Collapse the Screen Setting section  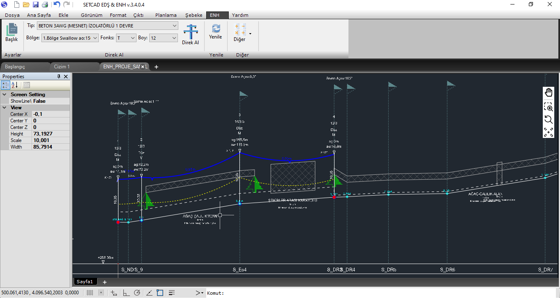(x=5, y=95)
